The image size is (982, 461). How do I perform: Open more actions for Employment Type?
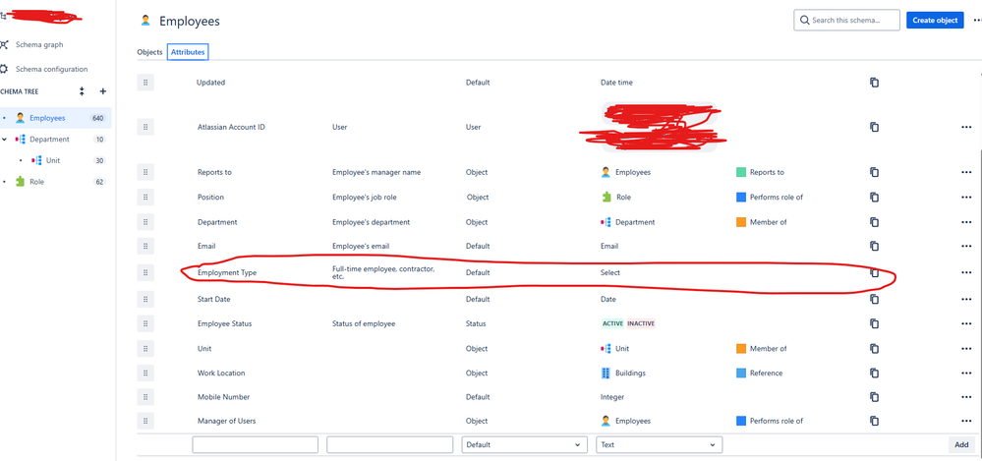tap(966, 272)
